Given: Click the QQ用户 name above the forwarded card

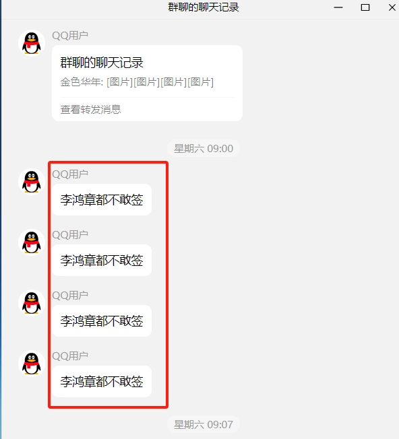Looking at the screenshot, I should point(70,36).
